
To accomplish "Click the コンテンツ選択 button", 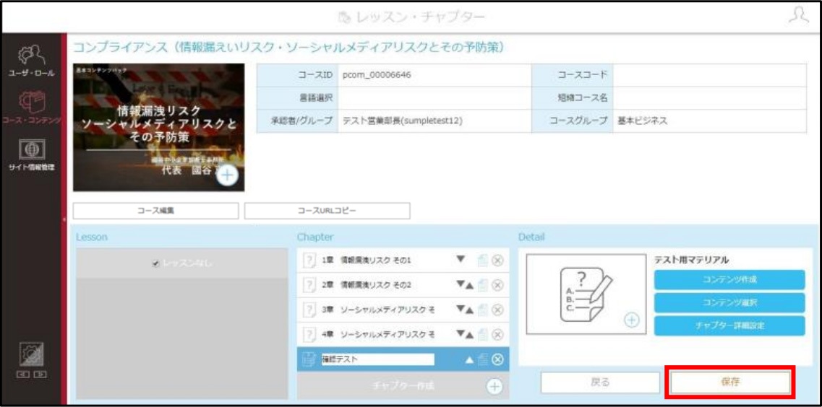I will click(x=729, y=302).
